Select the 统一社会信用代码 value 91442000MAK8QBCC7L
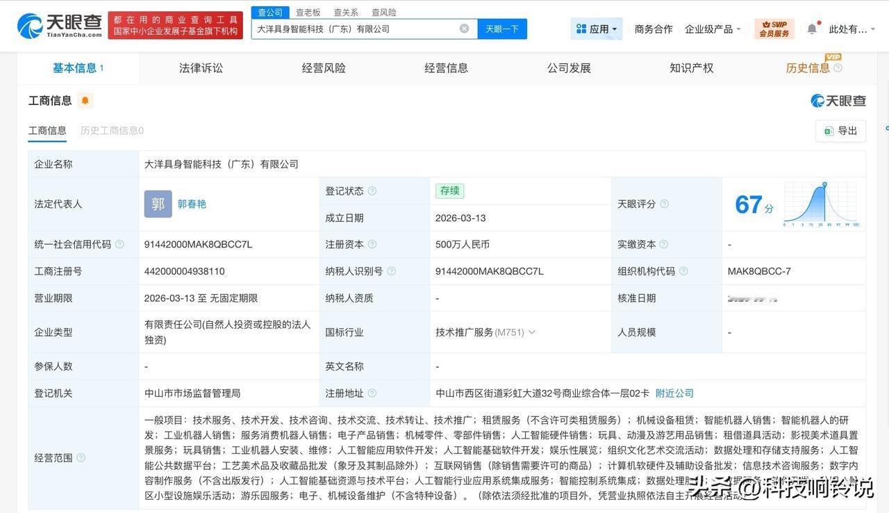Viewport: 889px width, 513px height. 198,244
